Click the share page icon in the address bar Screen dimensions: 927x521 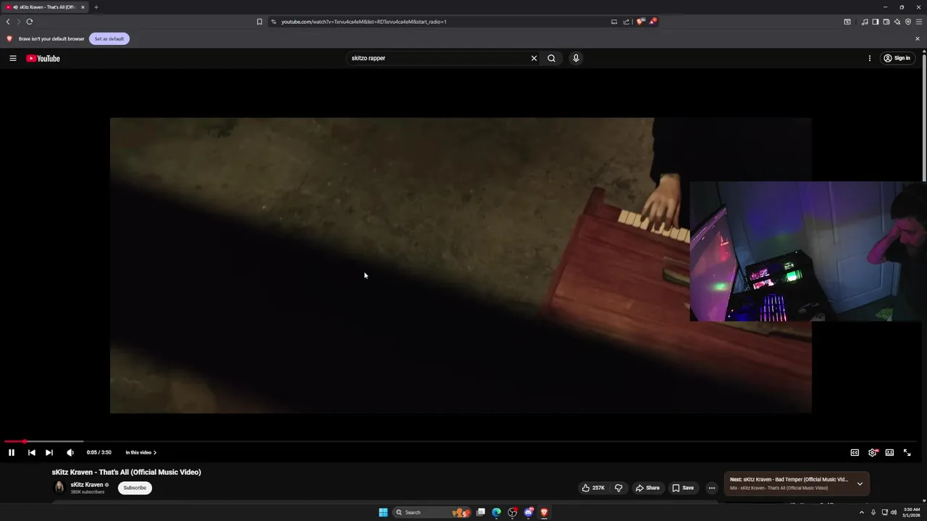point(626,22)
